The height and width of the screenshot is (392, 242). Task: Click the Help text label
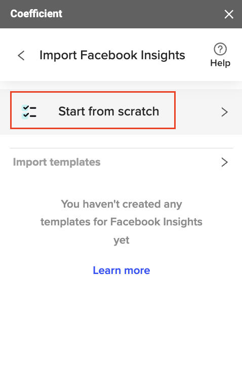[x=220, y=63]
